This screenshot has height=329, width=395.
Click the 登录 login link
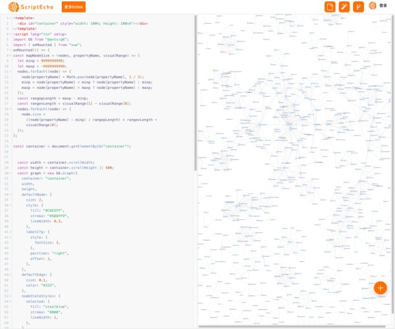click(x=383, y=5)
